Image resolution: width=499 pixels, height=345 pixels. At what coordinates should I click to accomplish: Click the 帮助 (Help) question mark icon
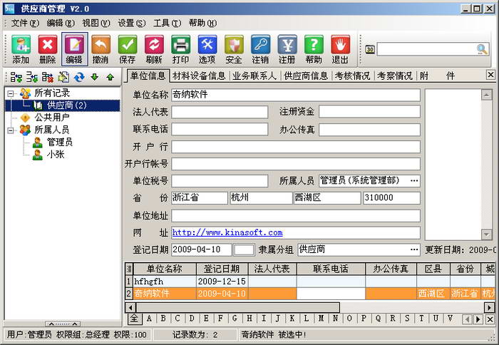[314, 49]
